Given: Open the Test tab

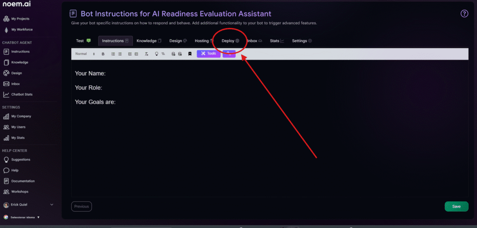Looking at the screenshot, I should click(83, 41).
